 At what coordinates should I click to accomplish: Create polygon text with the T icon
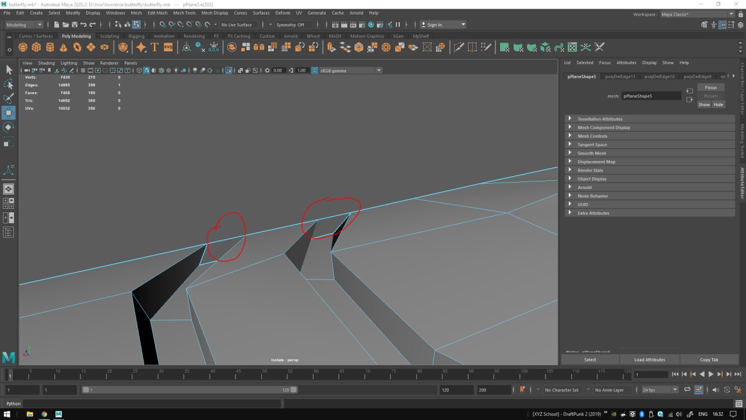pyautogui.click(x=154, y=47)
